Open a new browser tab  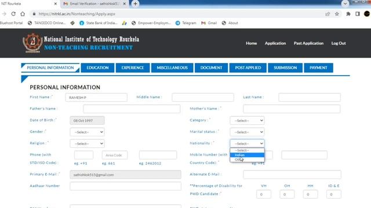click(x=135, y=4)
